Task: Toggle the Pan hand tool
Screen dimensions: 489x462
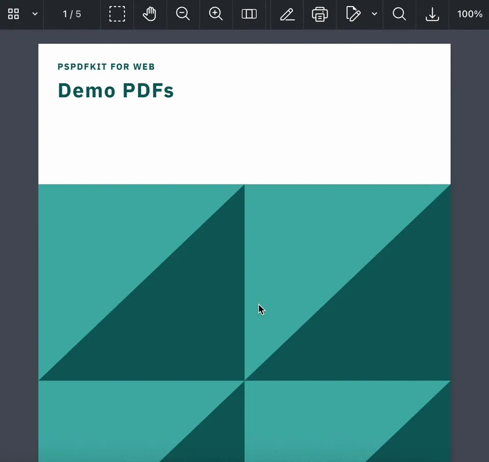Action: (x=150, y=14)
